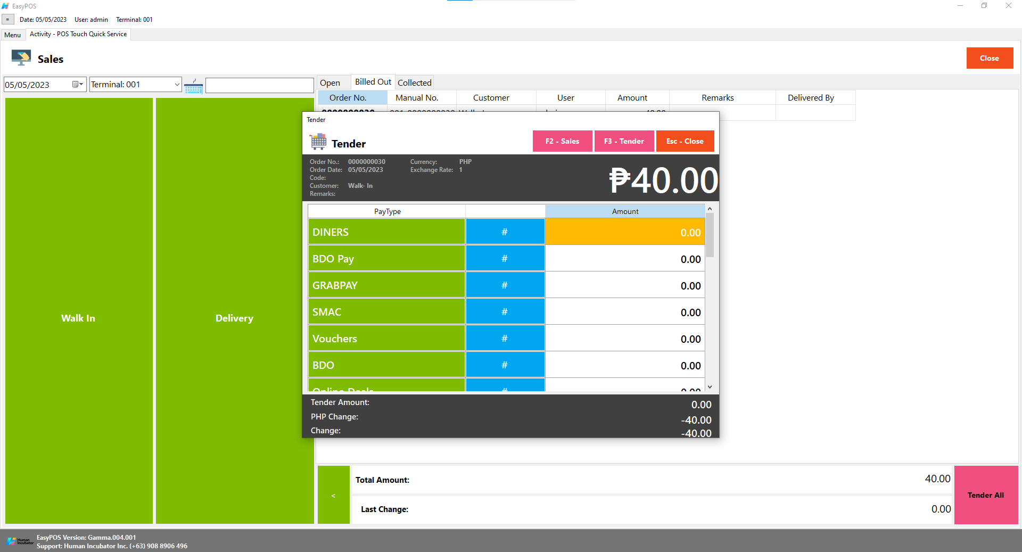1022x552 pixels.
Task: Click the Tender Amount value 0.00
Action: pos(701,405)
